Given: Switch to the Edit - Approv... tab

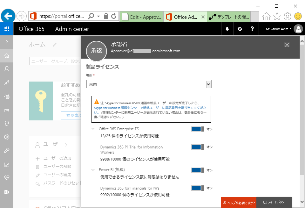Looking at the screenshot, I should [x=142, y=17].
